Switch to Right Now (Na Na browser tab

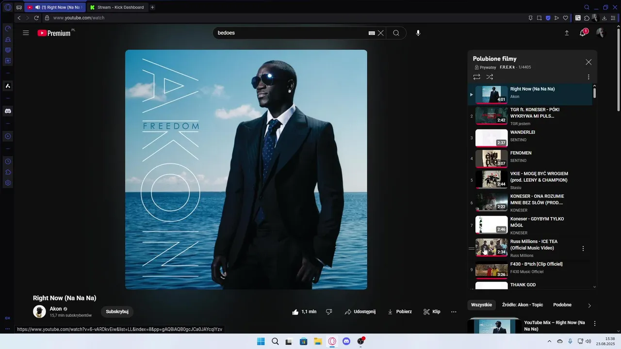55,7
